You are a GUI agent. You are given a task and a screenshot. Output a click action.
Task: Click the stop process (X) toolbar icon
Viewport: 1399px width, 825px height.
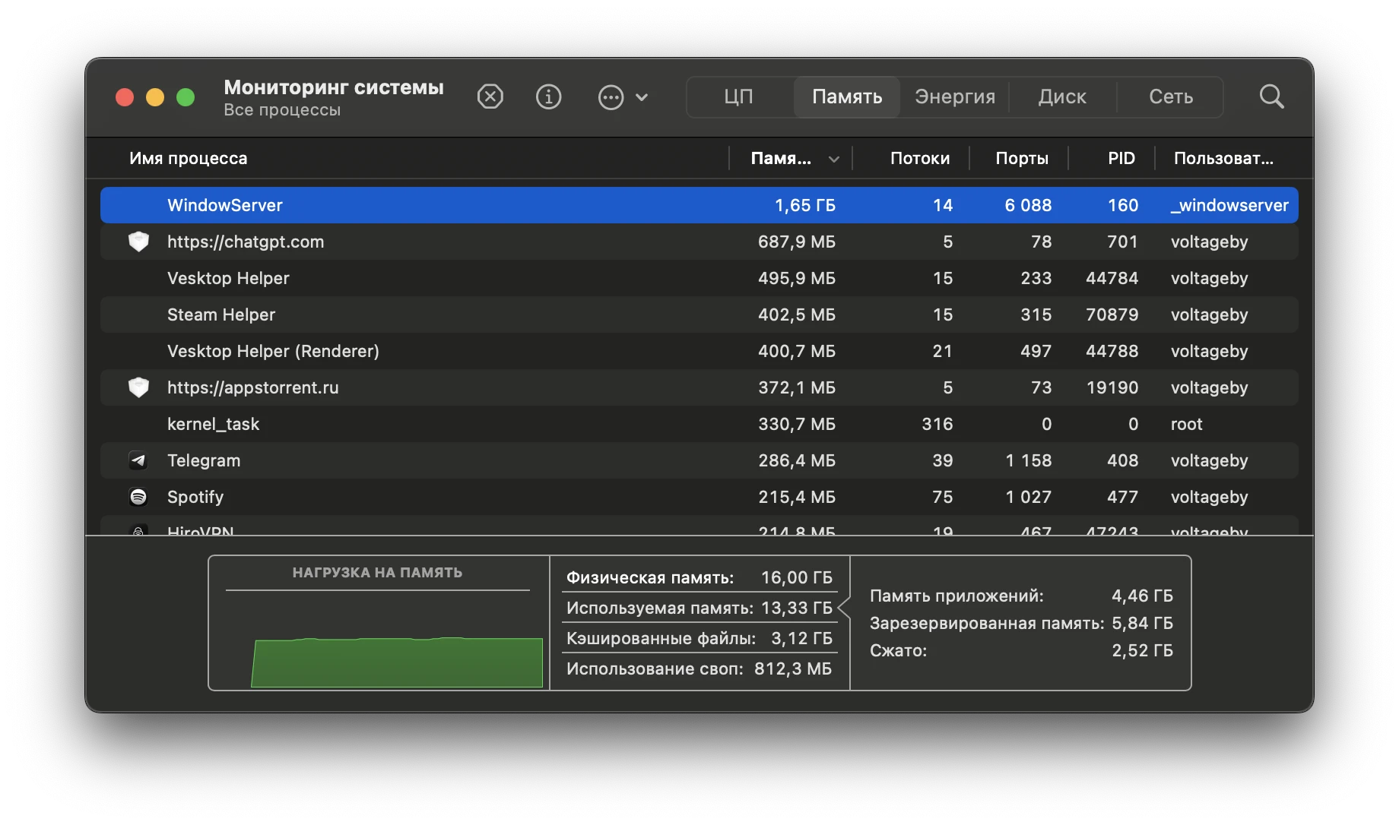(x=490, y=97)
